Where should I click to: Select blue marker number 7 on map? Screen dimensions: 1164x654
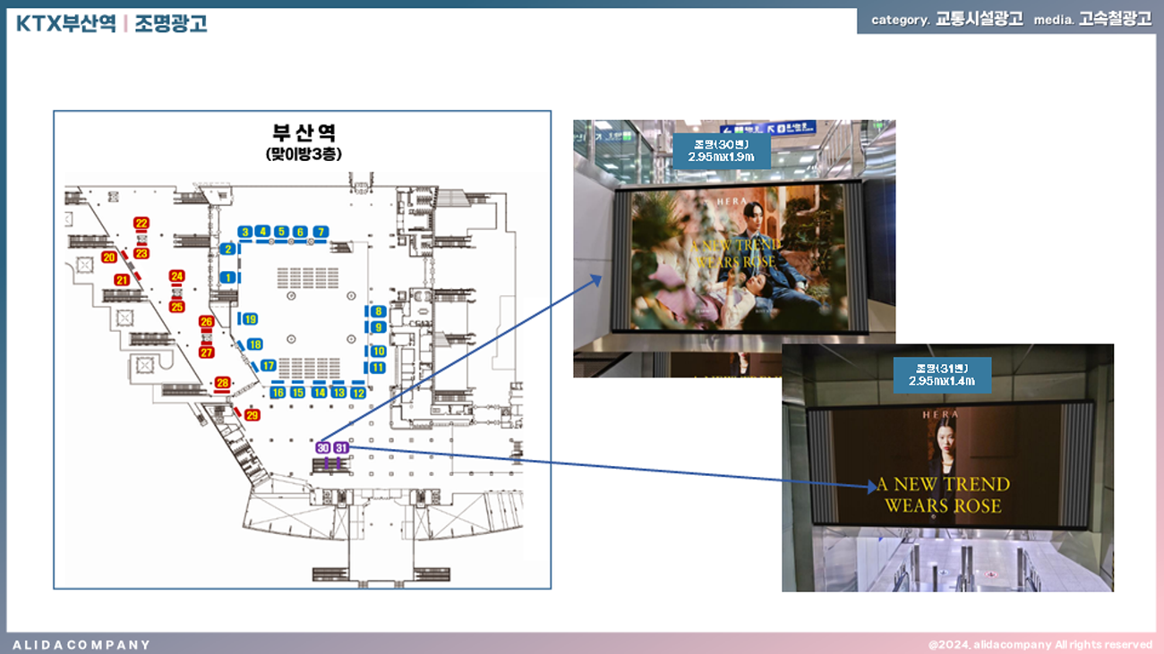(x=321, y=232)
